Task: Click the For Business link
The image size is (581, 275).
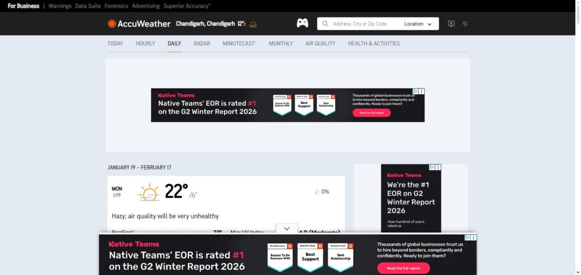Action: (x=23, y=6)
